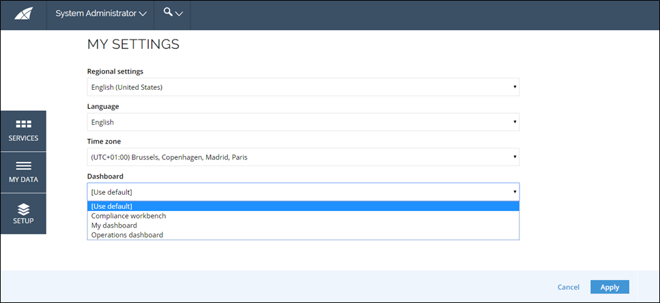Click the My Data lines icon

click(23, 165)
